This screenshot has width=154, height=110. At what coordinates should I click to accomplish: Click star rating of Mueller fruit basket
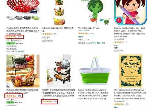pos(11,37)
